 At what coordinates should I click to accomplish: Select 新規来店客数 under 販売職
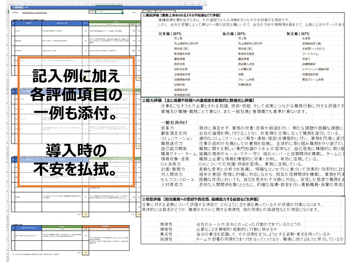pos(246,54)
